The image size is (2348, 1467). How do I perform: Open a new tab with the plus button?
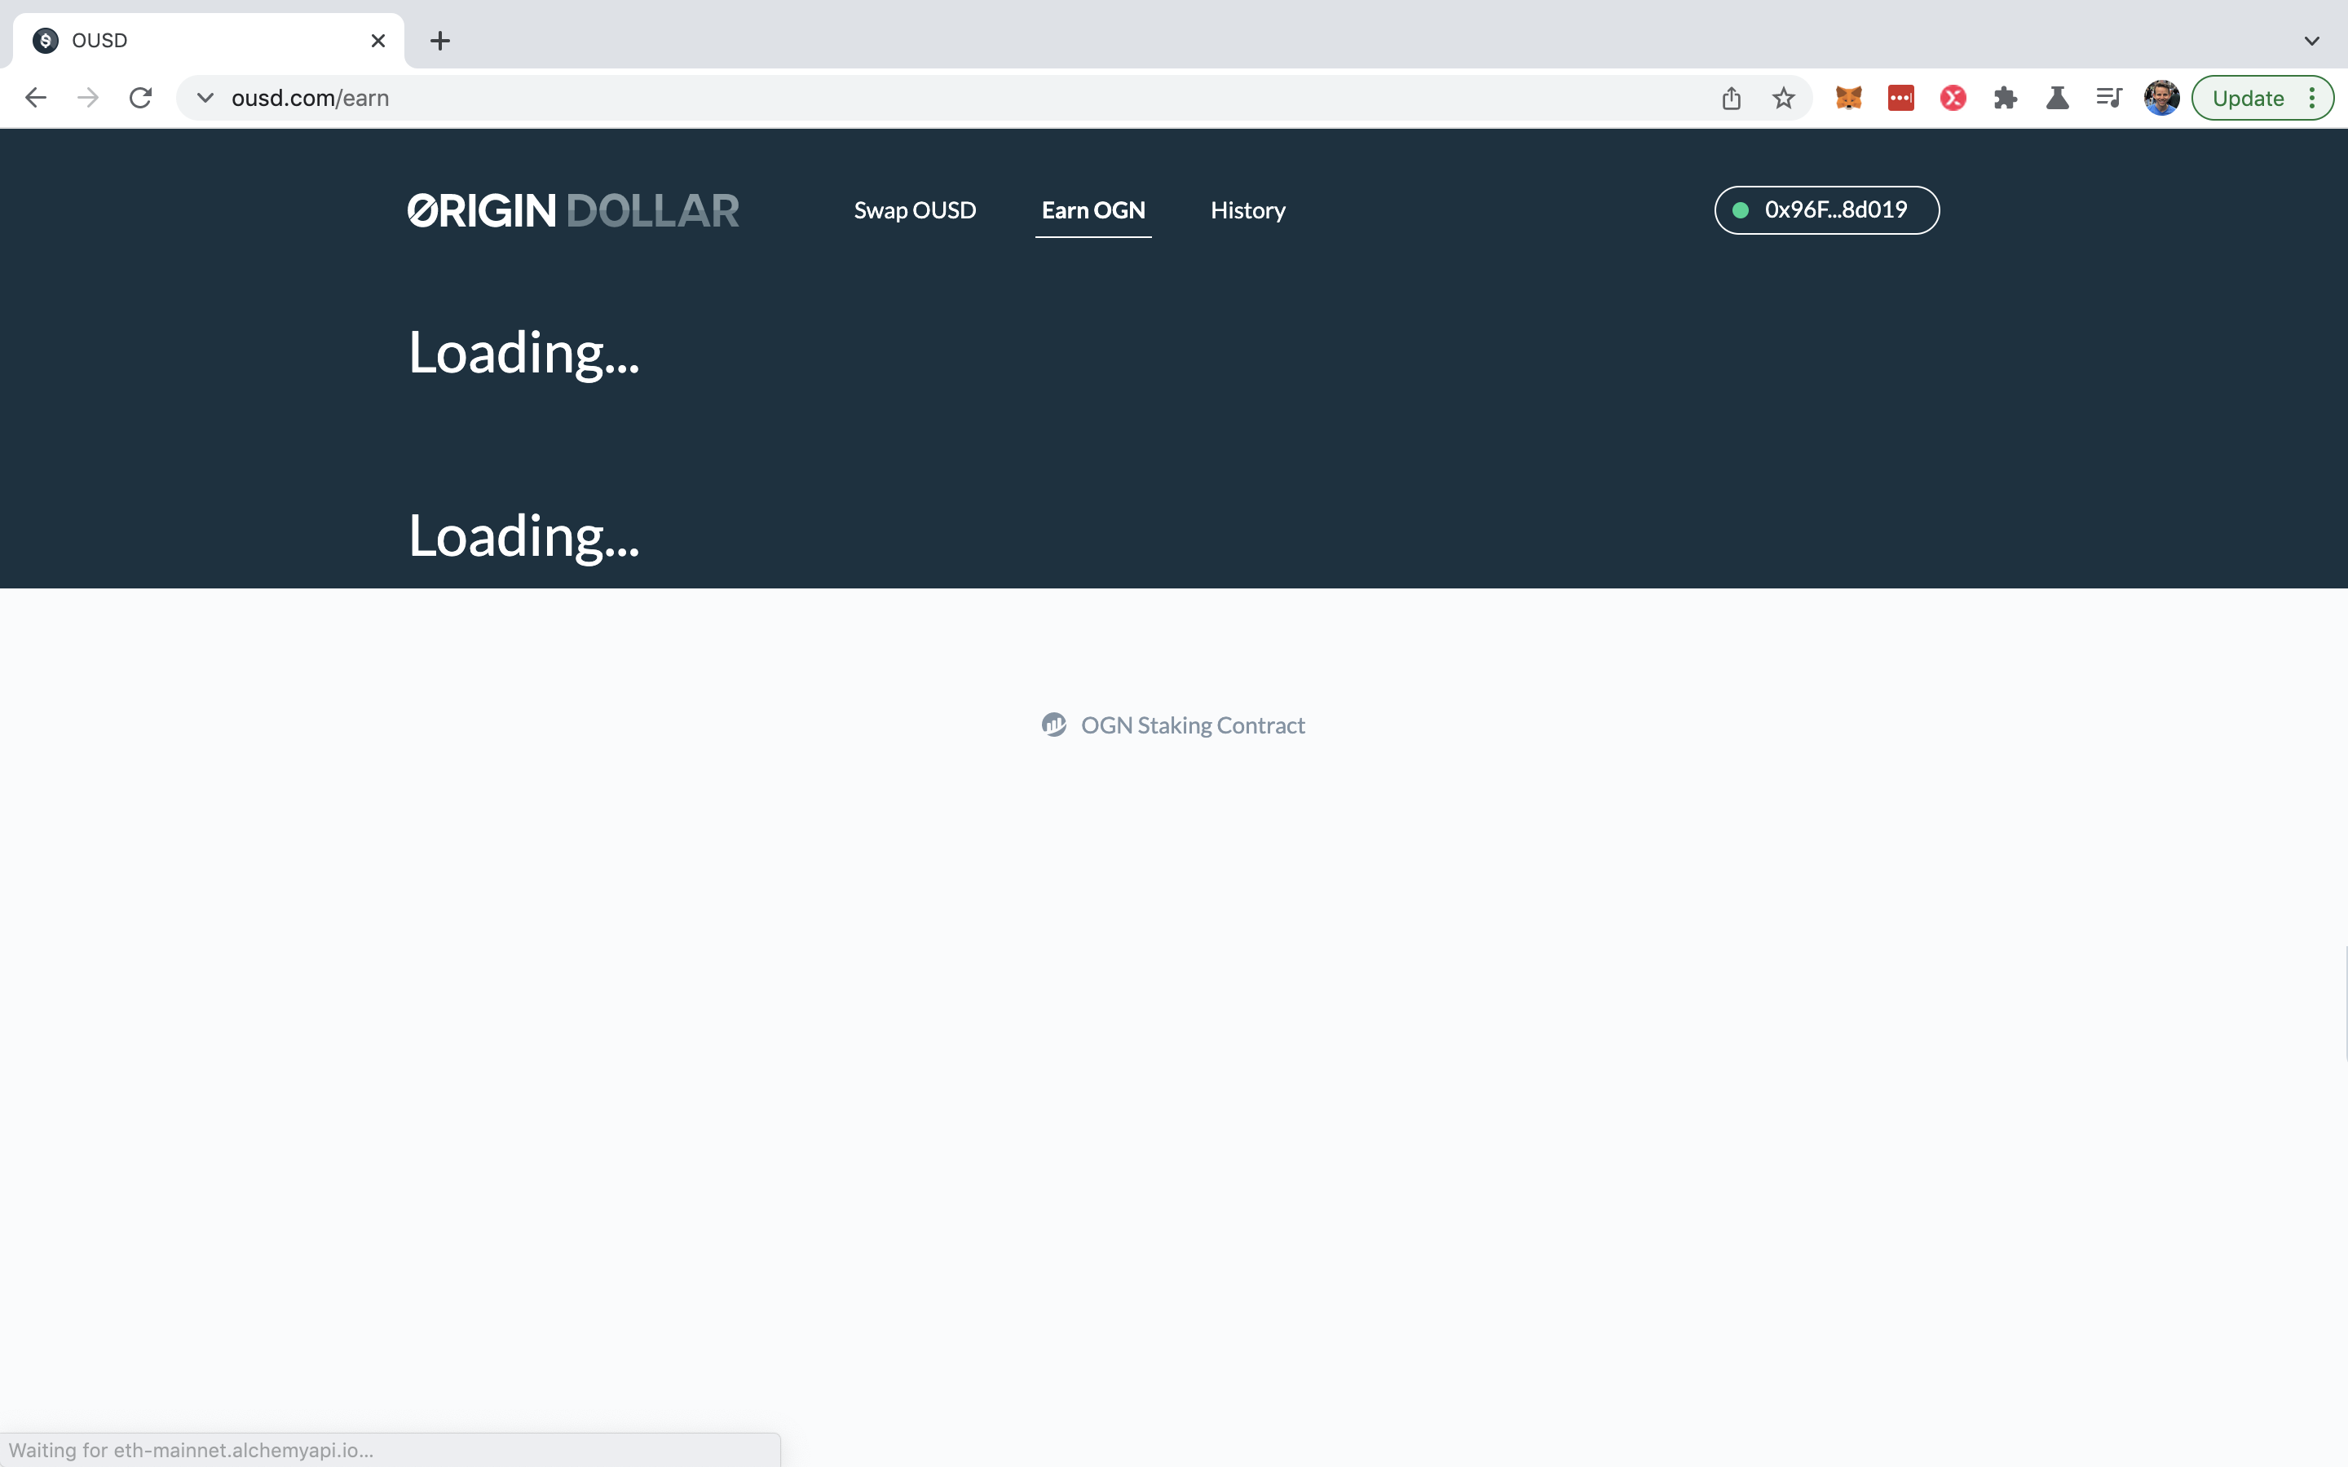[x=440, y=40]
